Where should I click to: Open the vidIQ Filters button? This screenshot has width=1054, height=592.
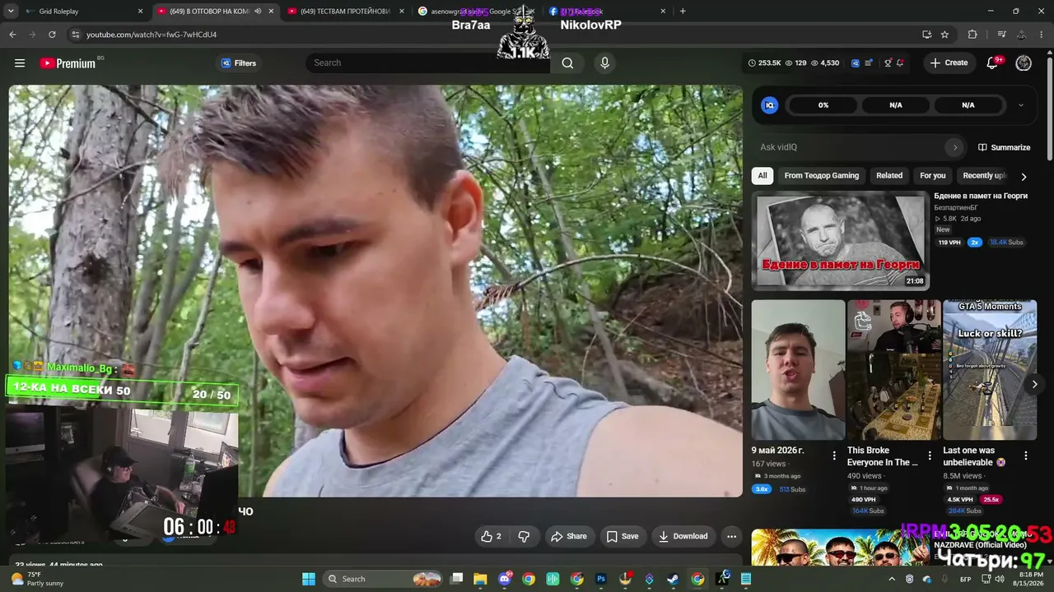click(239, 63)
